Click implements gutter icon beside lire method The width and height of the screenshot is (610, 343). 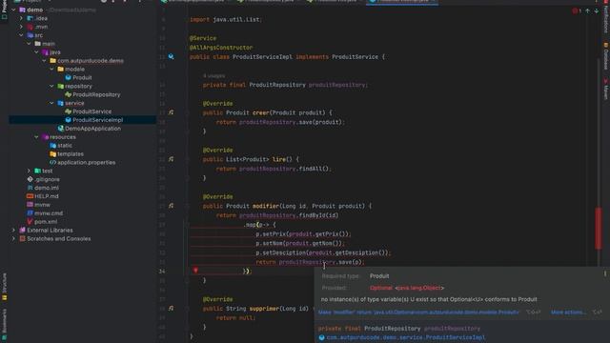(x=171, y=159)
